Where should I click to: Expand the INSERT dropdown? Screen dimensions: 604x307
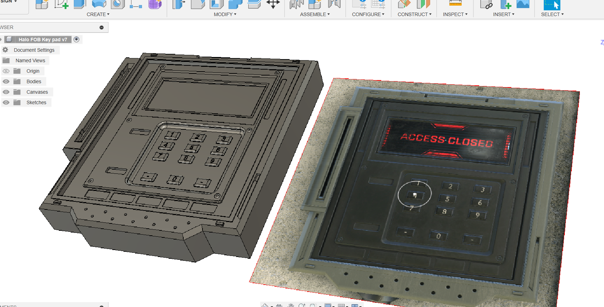pyautogui.click(x=504, y=14)
